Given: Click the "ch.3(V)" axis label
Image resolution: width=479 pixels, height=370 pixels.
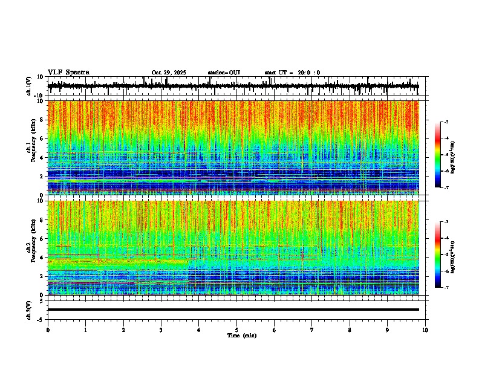Looking at the screenshot, I should [x=28, y=310].
